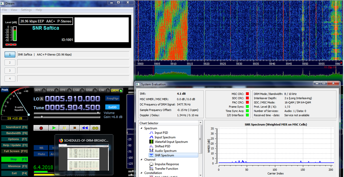344x177 pixels.
Task: Collapse the Constellation tree group
Action: point(142,173)
